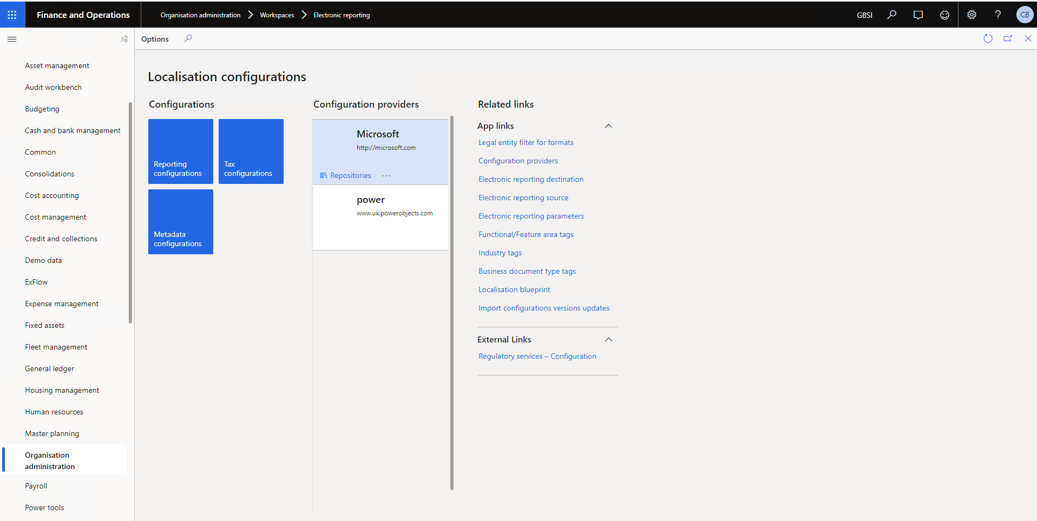
Task: Select Demo data module
Action: [43, 260]
